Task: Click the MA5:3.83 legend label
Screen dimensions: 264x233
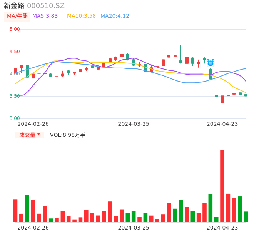Action: [45, 16]
